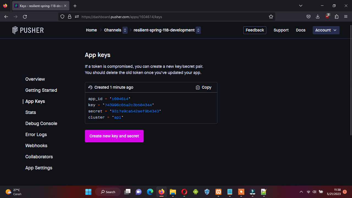Click the padlock site security icon
This screenshot has width=352, height=198.
(x=69, y=17)
